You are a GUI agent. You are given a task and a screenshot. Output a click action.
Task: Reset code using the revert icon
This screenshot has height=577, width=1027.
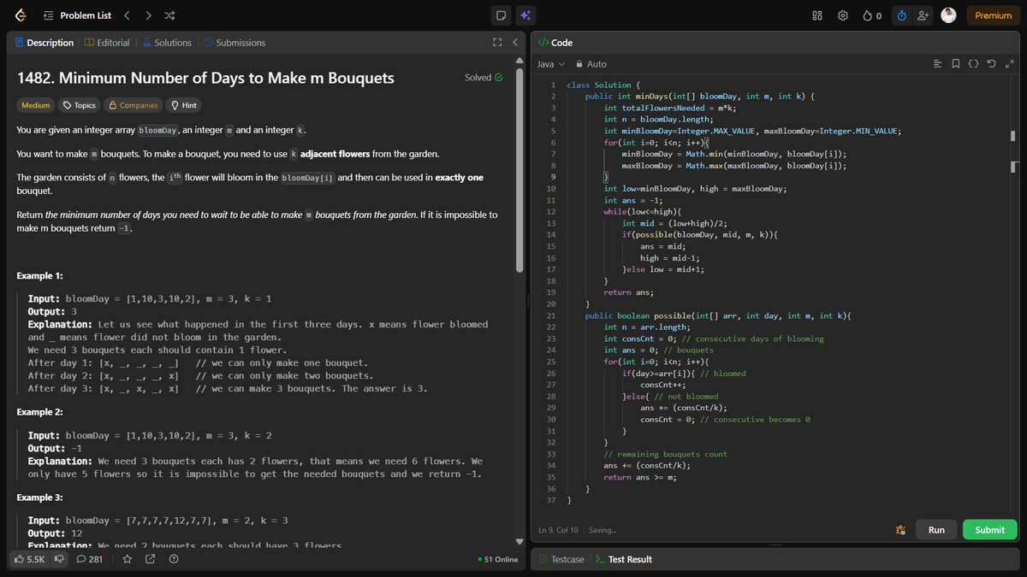[992, 63]
